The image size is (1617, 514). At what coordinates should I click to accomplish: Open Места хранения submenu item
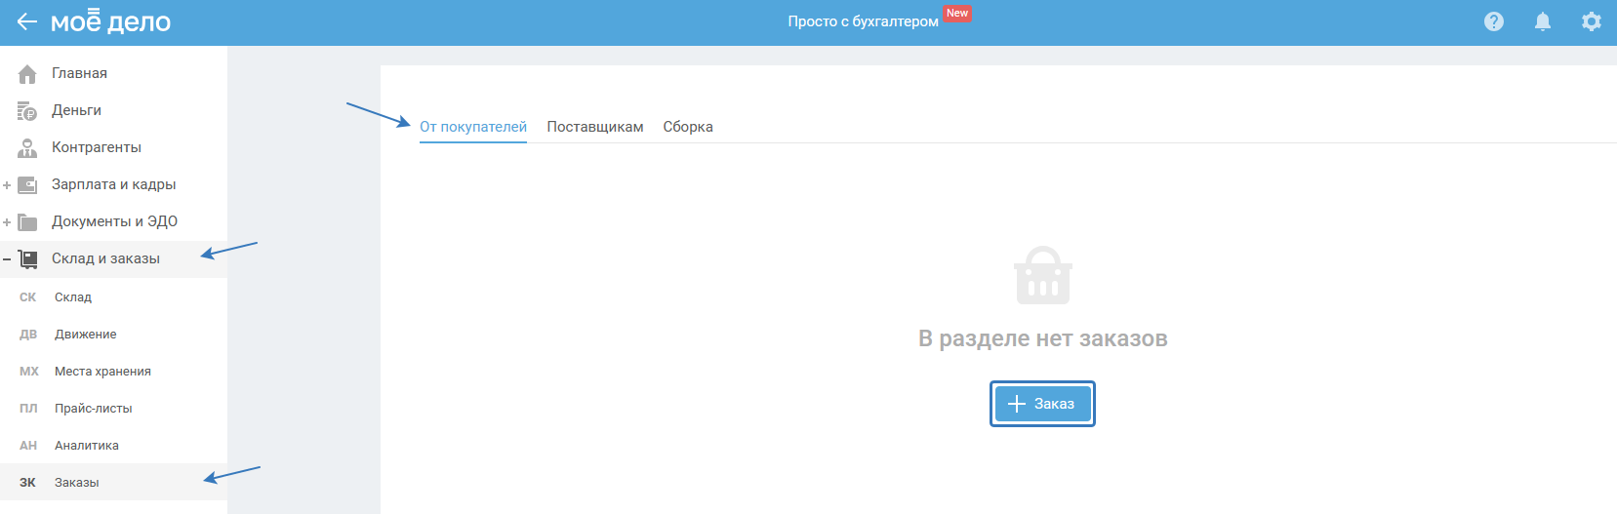(x=102, y=372)
